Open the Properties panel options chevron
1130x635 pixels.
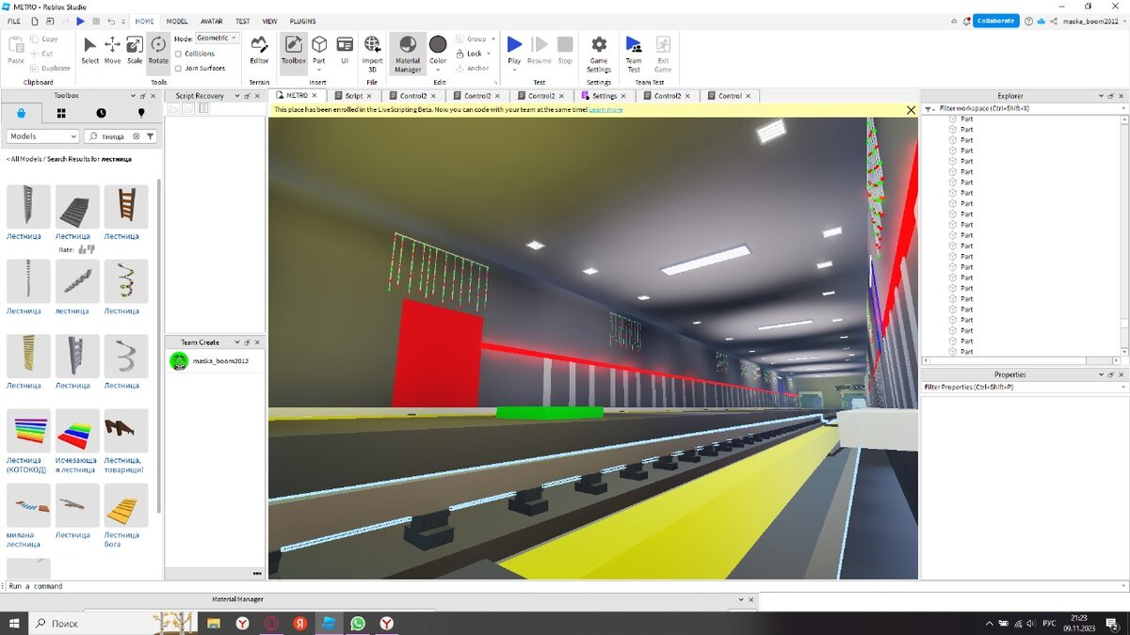(x=1101, y=374)
